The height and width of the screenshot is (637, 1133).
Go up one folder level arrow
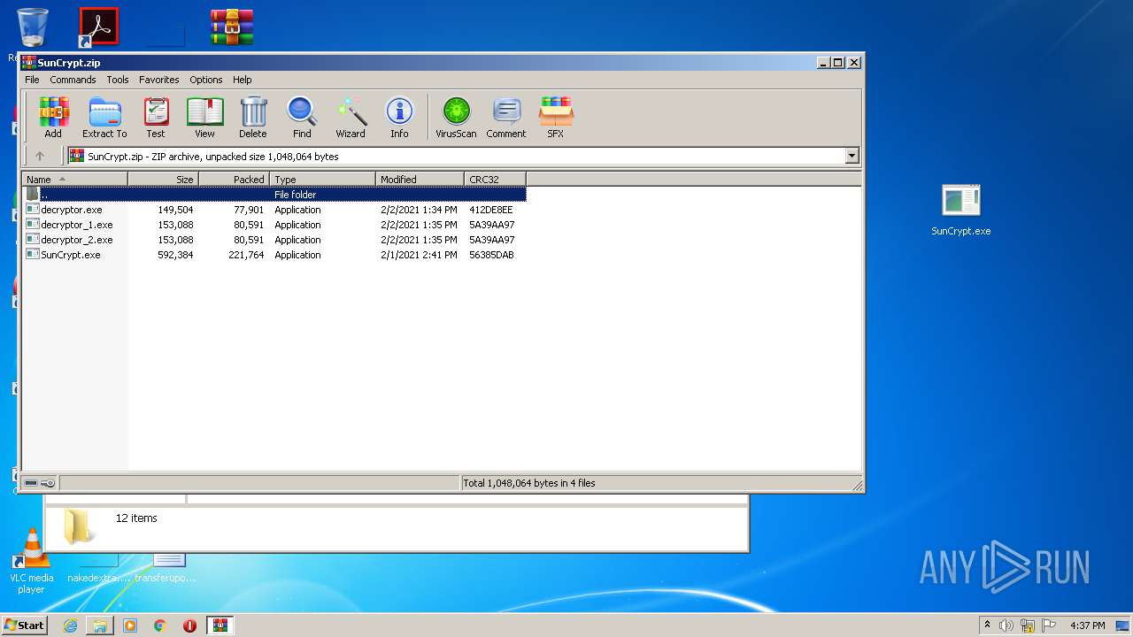40,157
